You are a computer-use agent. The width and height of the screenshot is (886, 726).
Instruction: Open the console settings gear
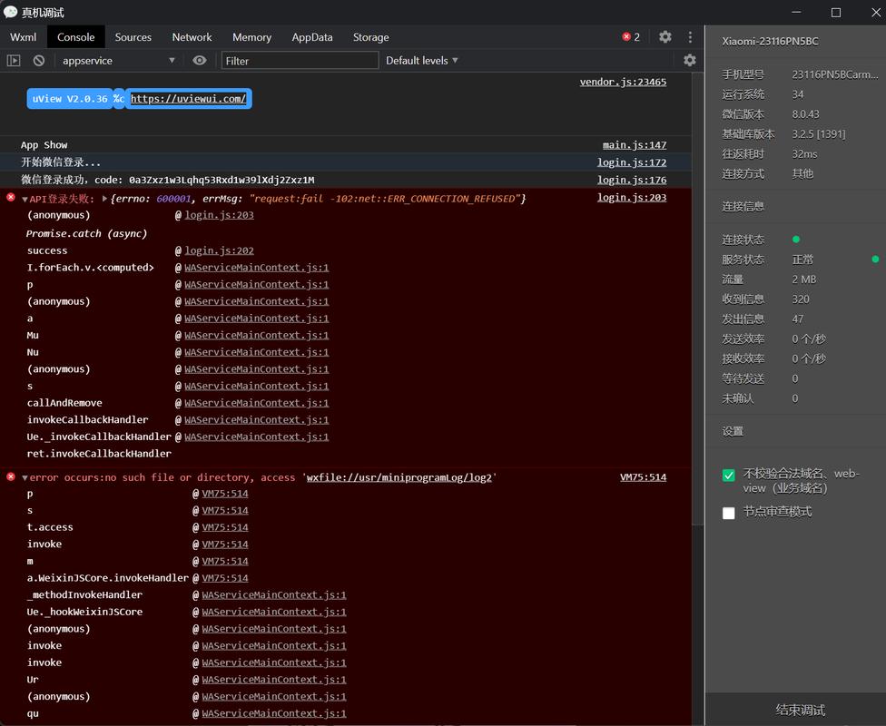click(x=690, y=60)
